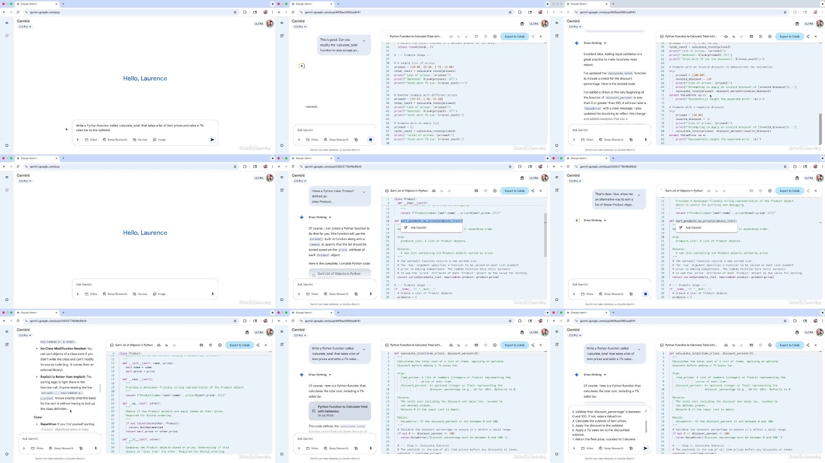Image resolution: width=825 pixels, height=463 pixels.
Task: Start a new chat in the empty Hello Laurence window
Action: pyautogui.click(x=7, y=190)
